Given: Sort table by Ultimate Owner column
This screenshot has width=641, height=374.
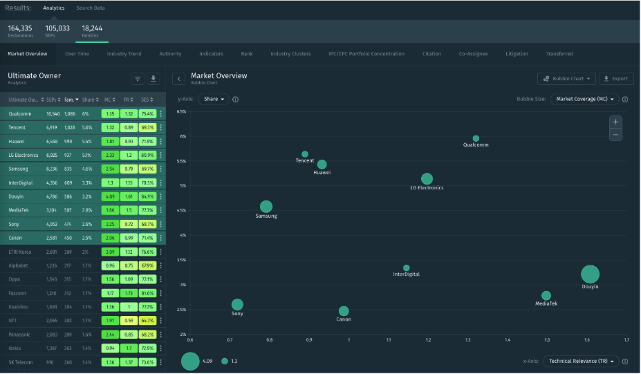Looking at the screenshot, I should 26,100.
